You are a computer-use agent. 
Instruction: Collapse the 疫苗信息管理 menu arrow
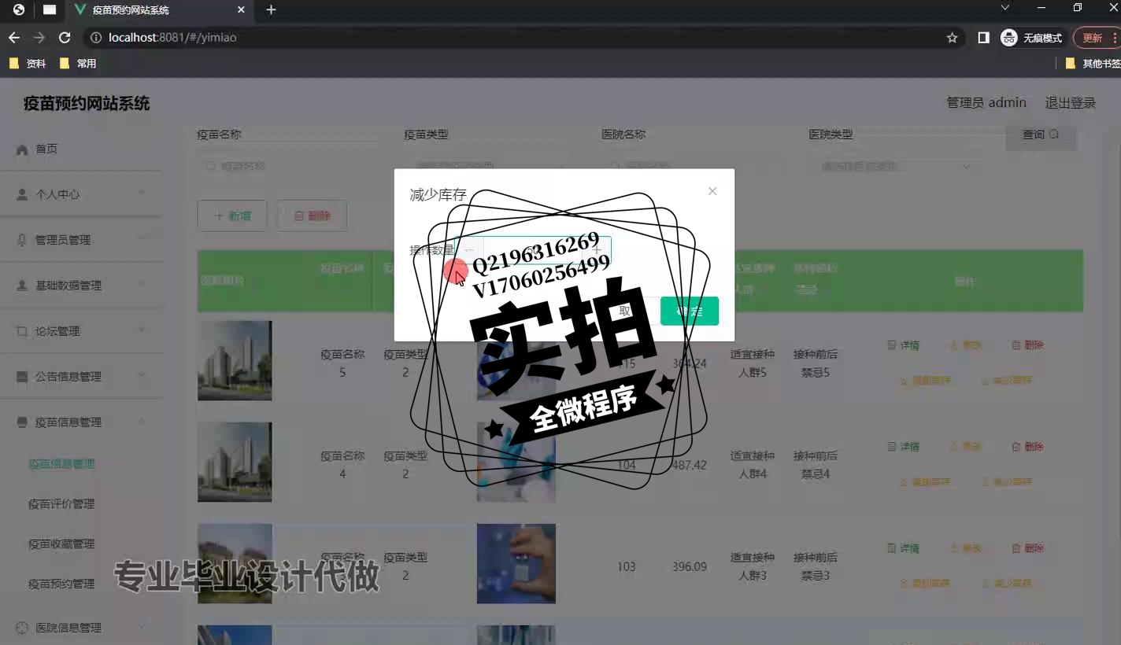click(x=142, y=422)
